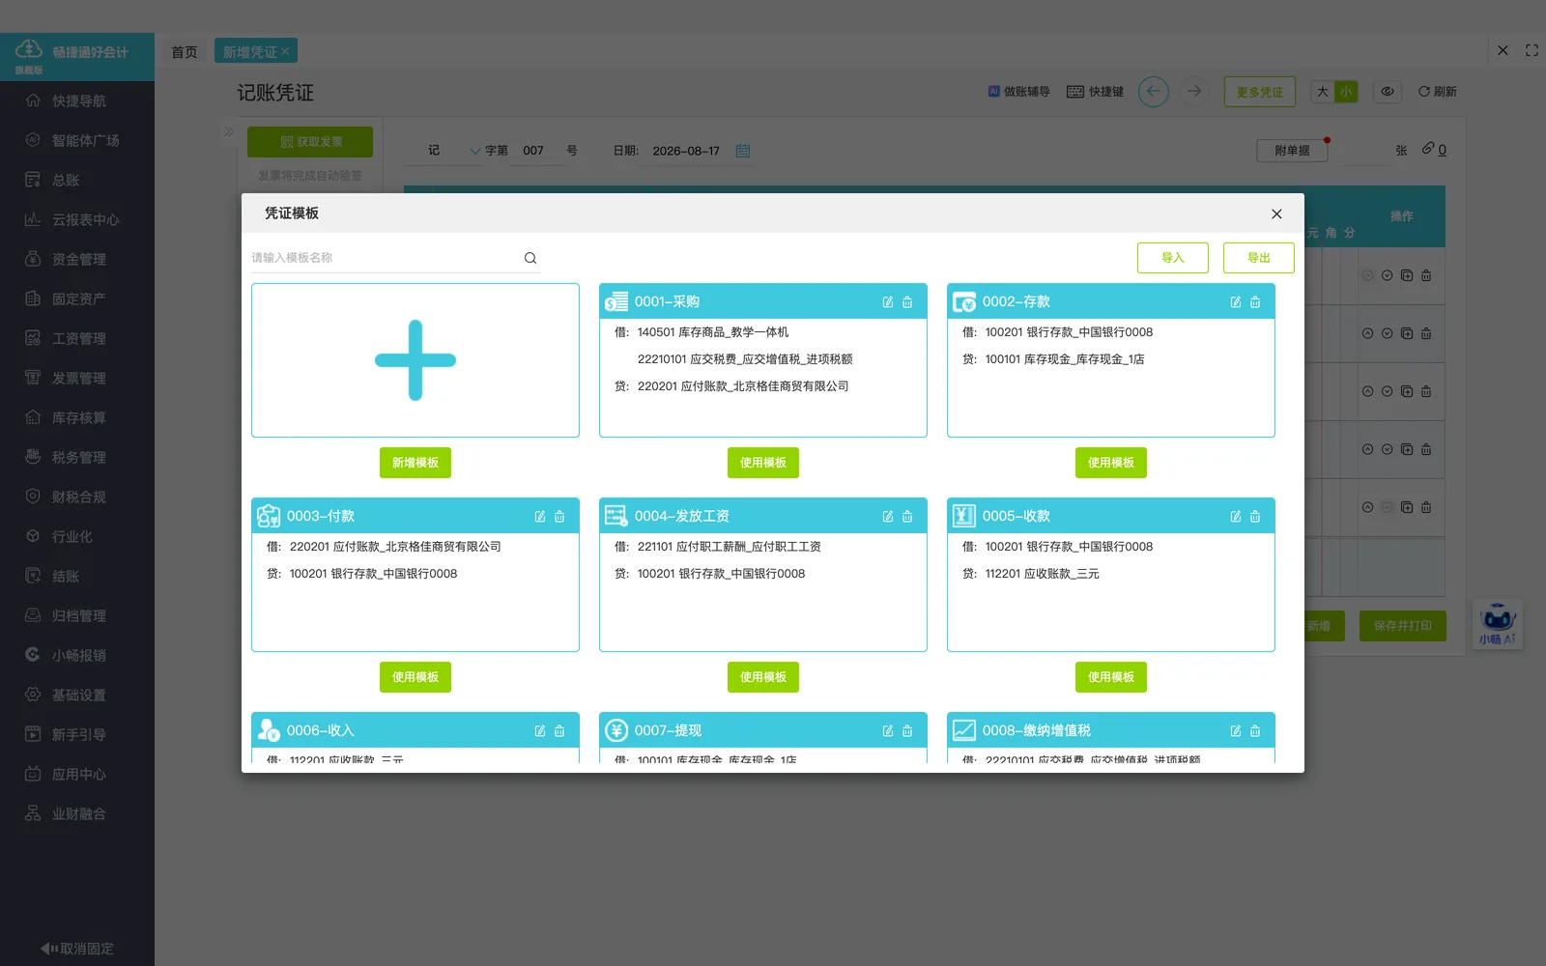Go to next voucher arrow
This screenshot has width=1546, height=966.
click(x=1194, y=92)
